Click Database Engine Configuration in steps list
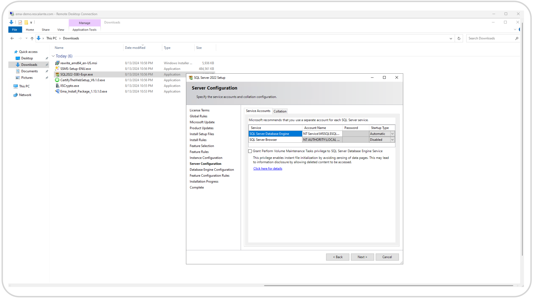533x300 pixels. pos(212,170)
